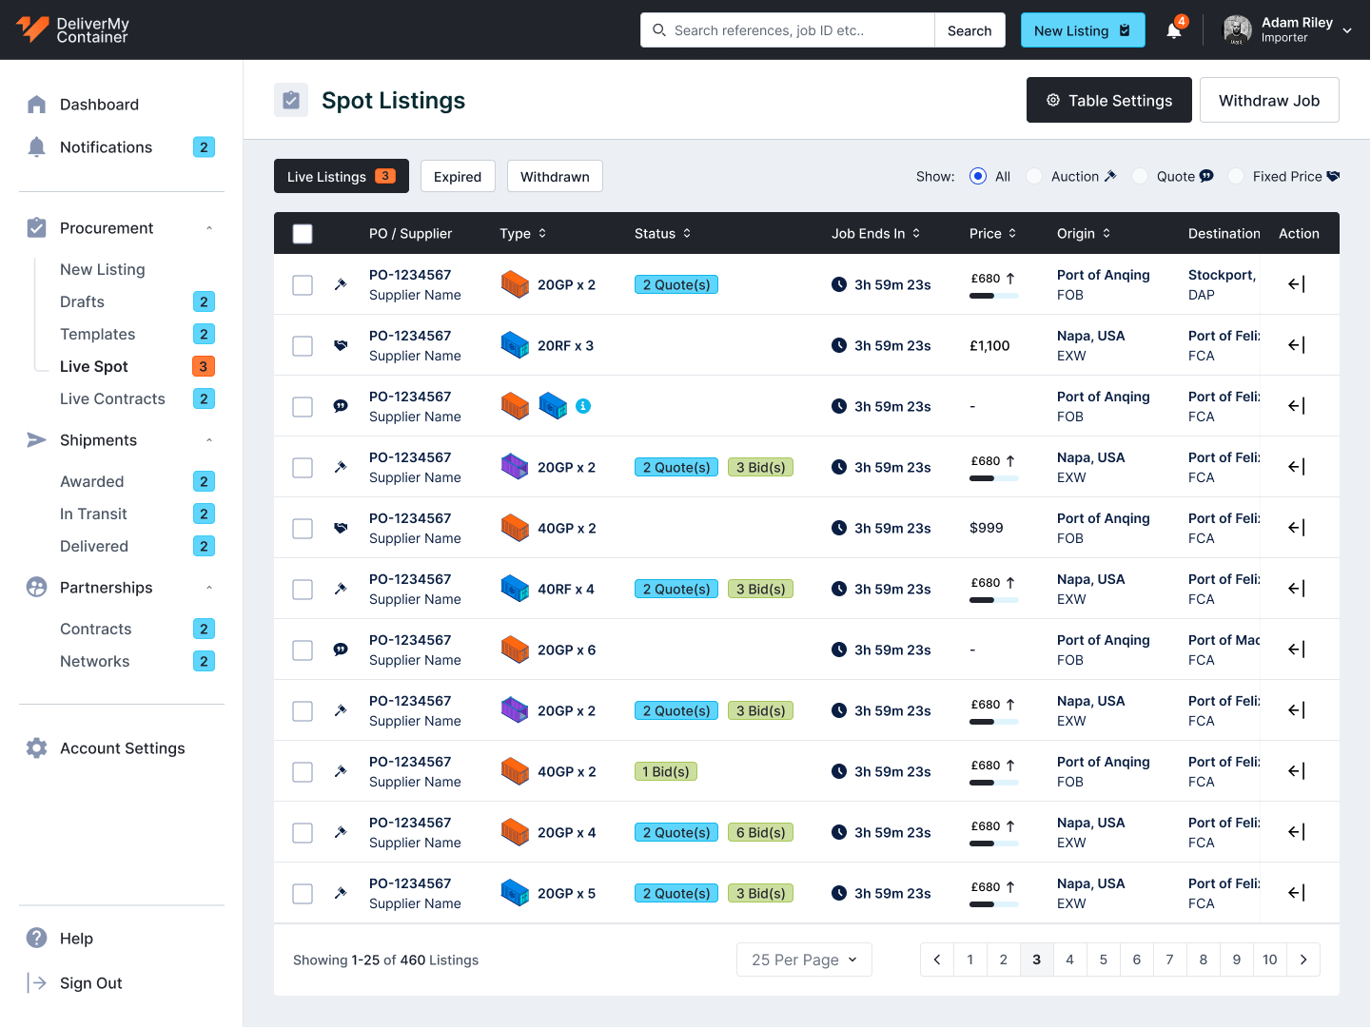This screenshot has height=1028, width=1371.
Task: Click the Sign Out arrow icon
Action: 36,983
